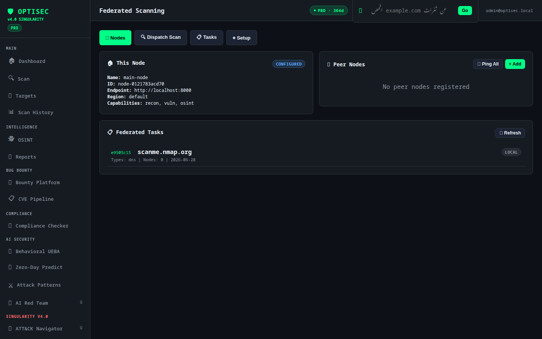
Task: Click the name value main-node
Action: pos(135,78)
